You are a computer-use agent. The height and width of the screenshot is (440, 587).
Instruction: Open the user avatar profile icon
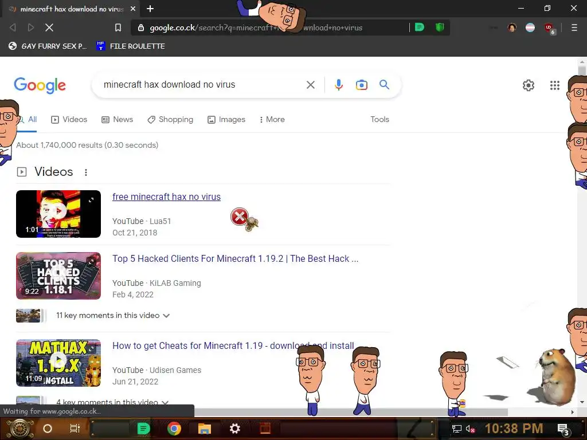[512, 27]
